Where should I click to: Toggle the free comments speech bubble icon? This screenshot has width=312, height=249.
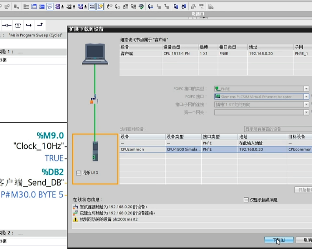(x=50, y=7)
